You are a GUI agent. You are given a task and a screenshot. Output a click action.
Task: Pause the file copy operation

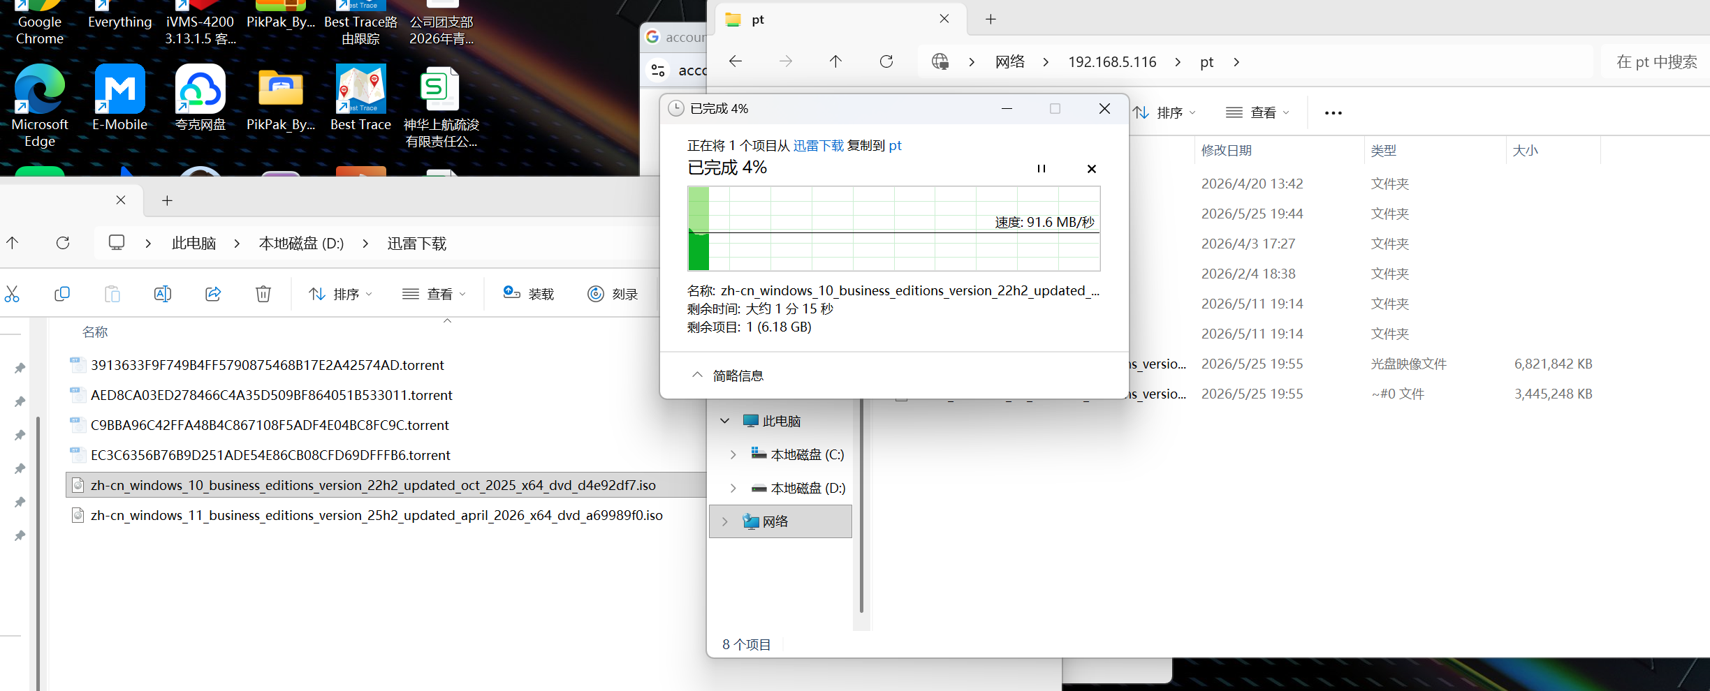coord(1042,168)
